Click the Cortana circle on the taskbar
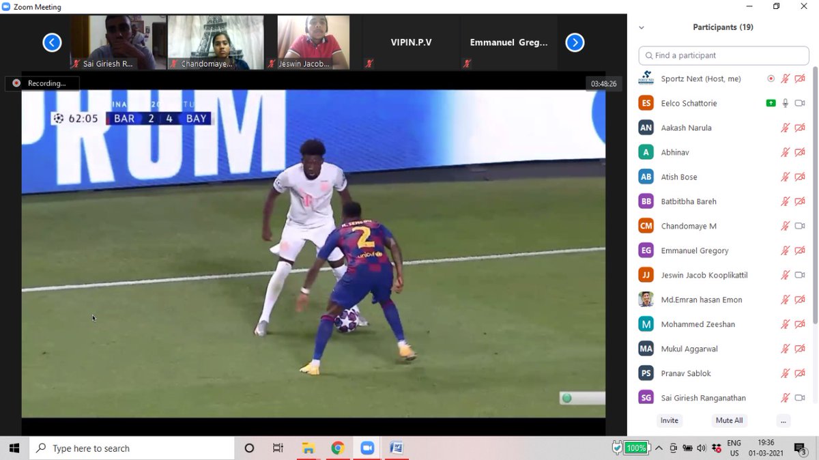 point(249,448)
